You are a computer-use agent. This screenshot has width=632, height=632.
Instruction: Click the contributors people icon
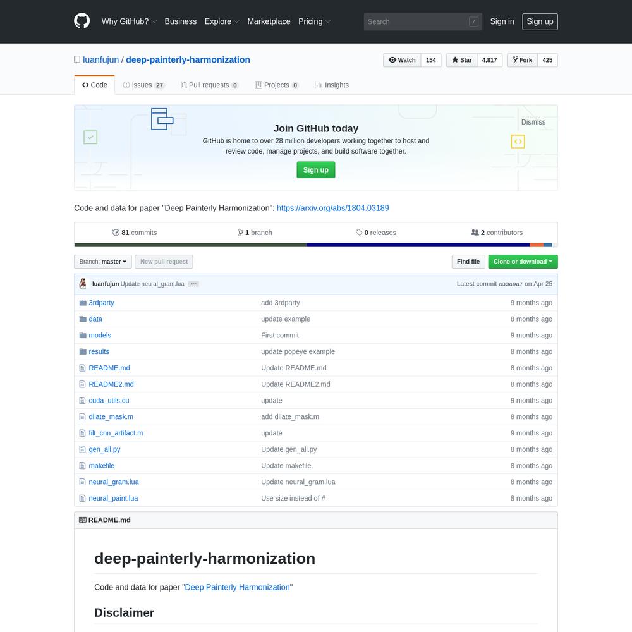coord(475,233)
